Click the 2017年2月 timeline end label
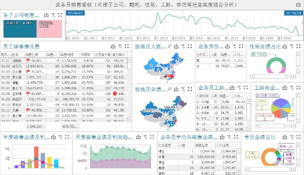This screenshot has height=175, width=304. pos(293,14)
